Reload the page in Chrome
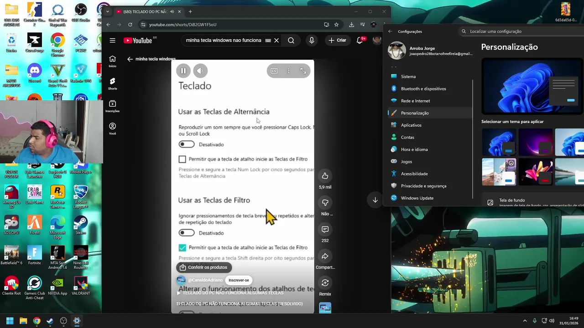Screen dimensions: 584x328 click(130, 25)
